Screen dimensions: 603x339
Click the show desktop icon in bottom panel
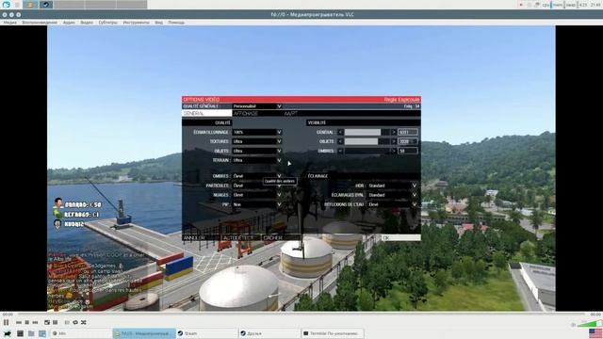click(x=42, y=333)
